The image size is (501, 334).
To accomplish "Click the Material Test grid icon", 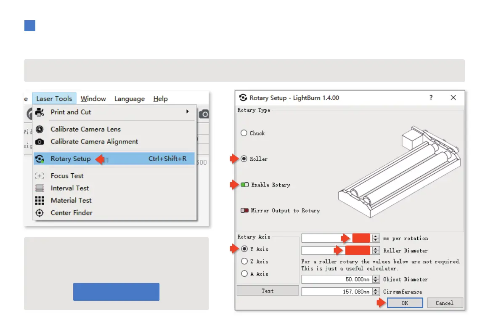I will pos(40,201).
